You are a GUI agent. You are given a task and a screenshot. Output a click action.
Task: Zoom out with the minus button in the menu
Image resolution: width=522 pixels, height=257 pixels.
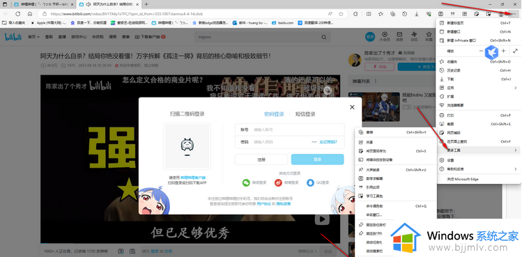(x=481, y=51)
